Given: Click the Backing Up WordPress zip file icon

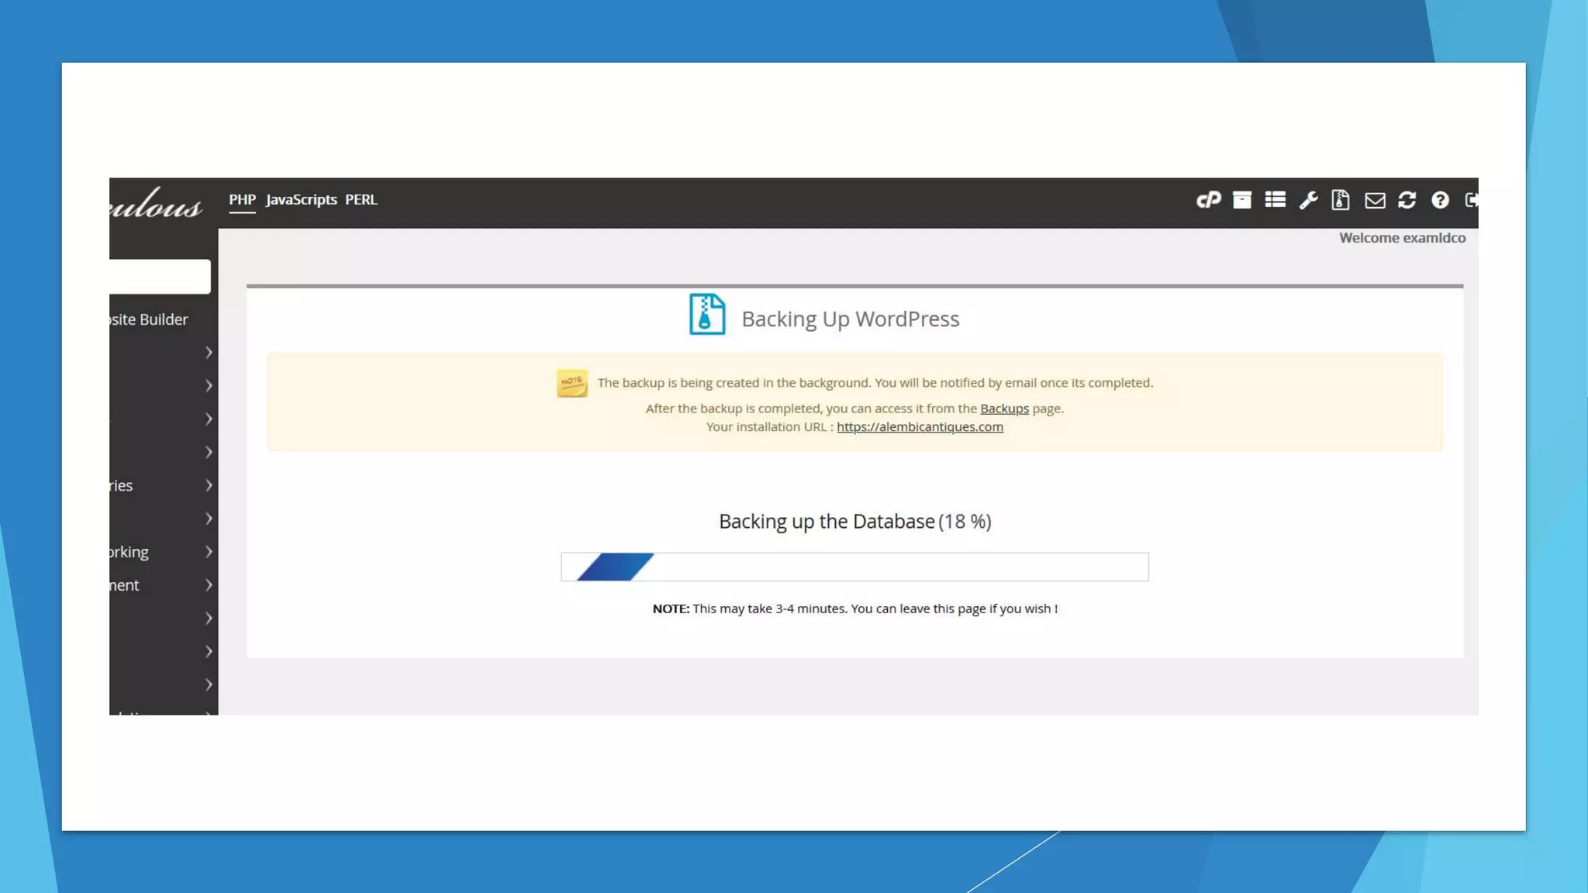Looking at the screenshot, I should point(707,314).
